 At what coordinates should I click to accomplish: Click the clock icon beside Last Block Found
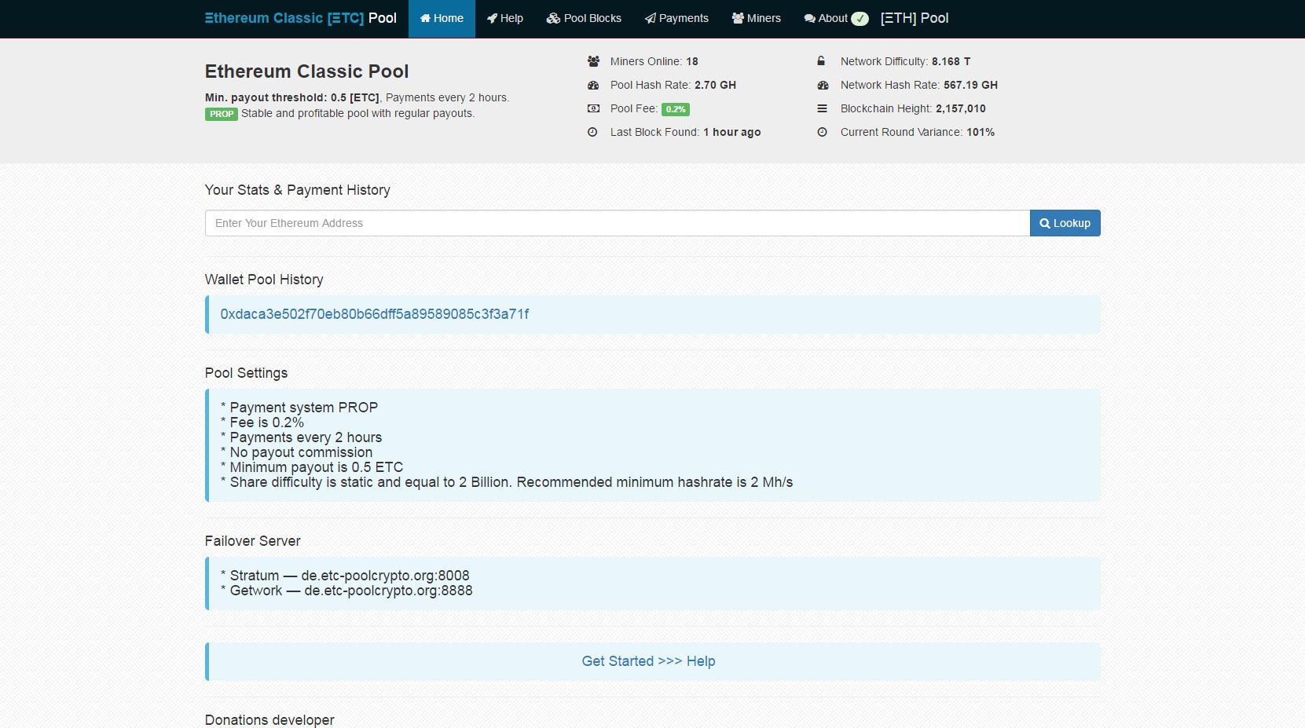pyautogui.click(x=593, y=132)
